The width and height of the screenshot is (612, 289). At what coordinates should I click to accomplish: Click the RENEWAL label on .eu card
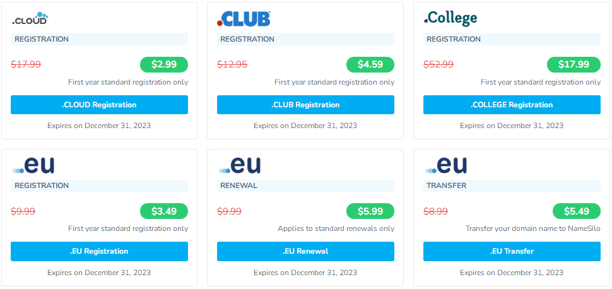tap(238, 186)
